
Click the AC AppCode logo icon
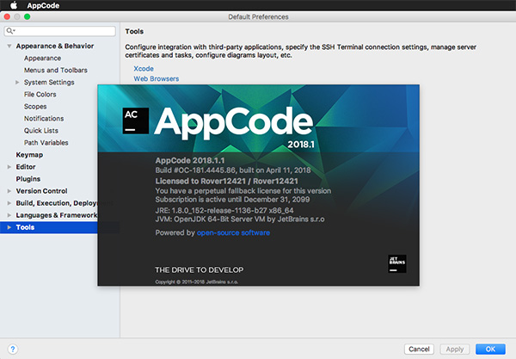pos(136,121)
